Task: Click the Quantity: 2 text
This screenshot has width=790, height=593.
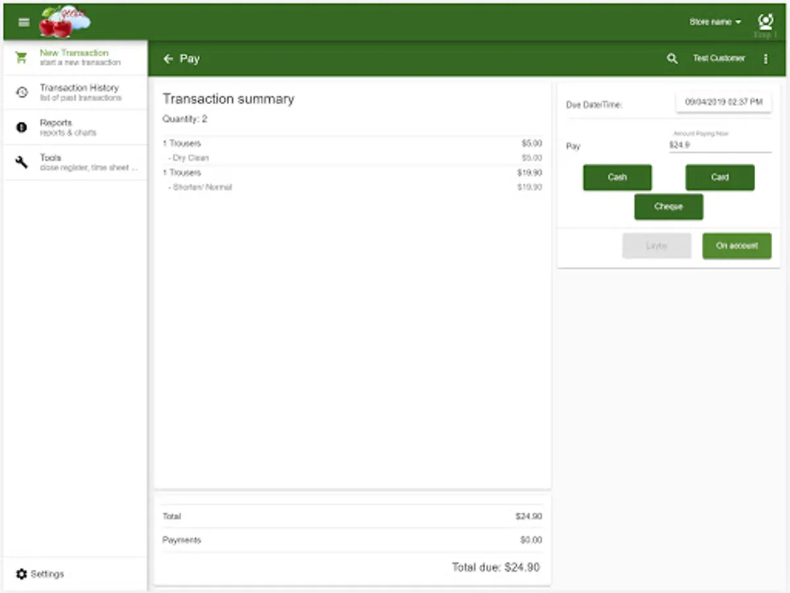Action: coord(185,119)
